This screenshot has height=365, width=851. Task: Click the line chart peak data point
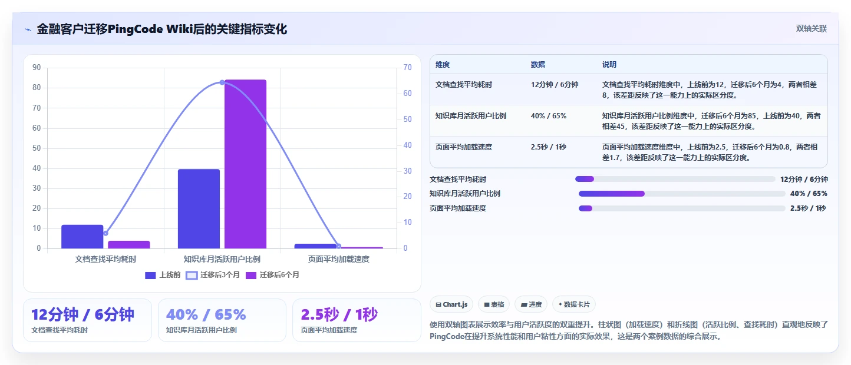(222, 82)
